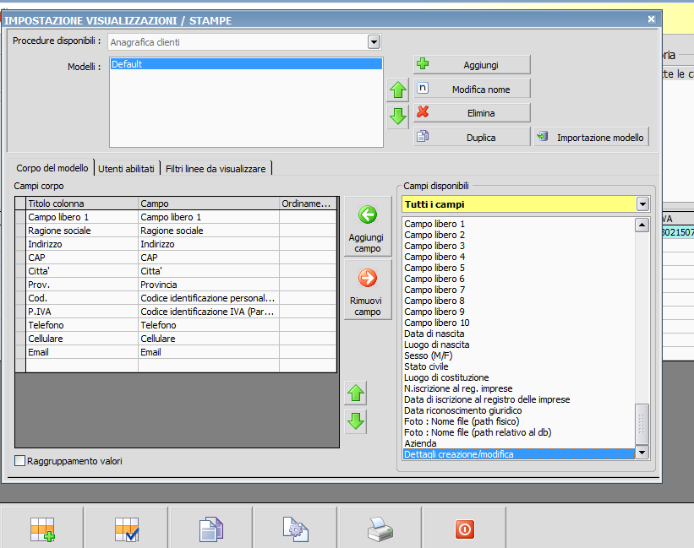The image size is (694, 548).
Task: Move field down with green arrow below Rimuovi campo
Action: coord(356,421)
